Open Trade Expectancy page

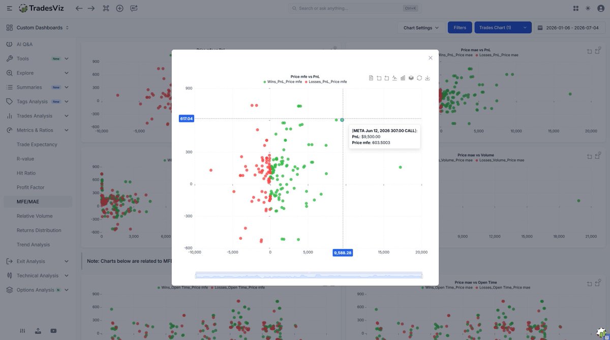tap(37, 144)
